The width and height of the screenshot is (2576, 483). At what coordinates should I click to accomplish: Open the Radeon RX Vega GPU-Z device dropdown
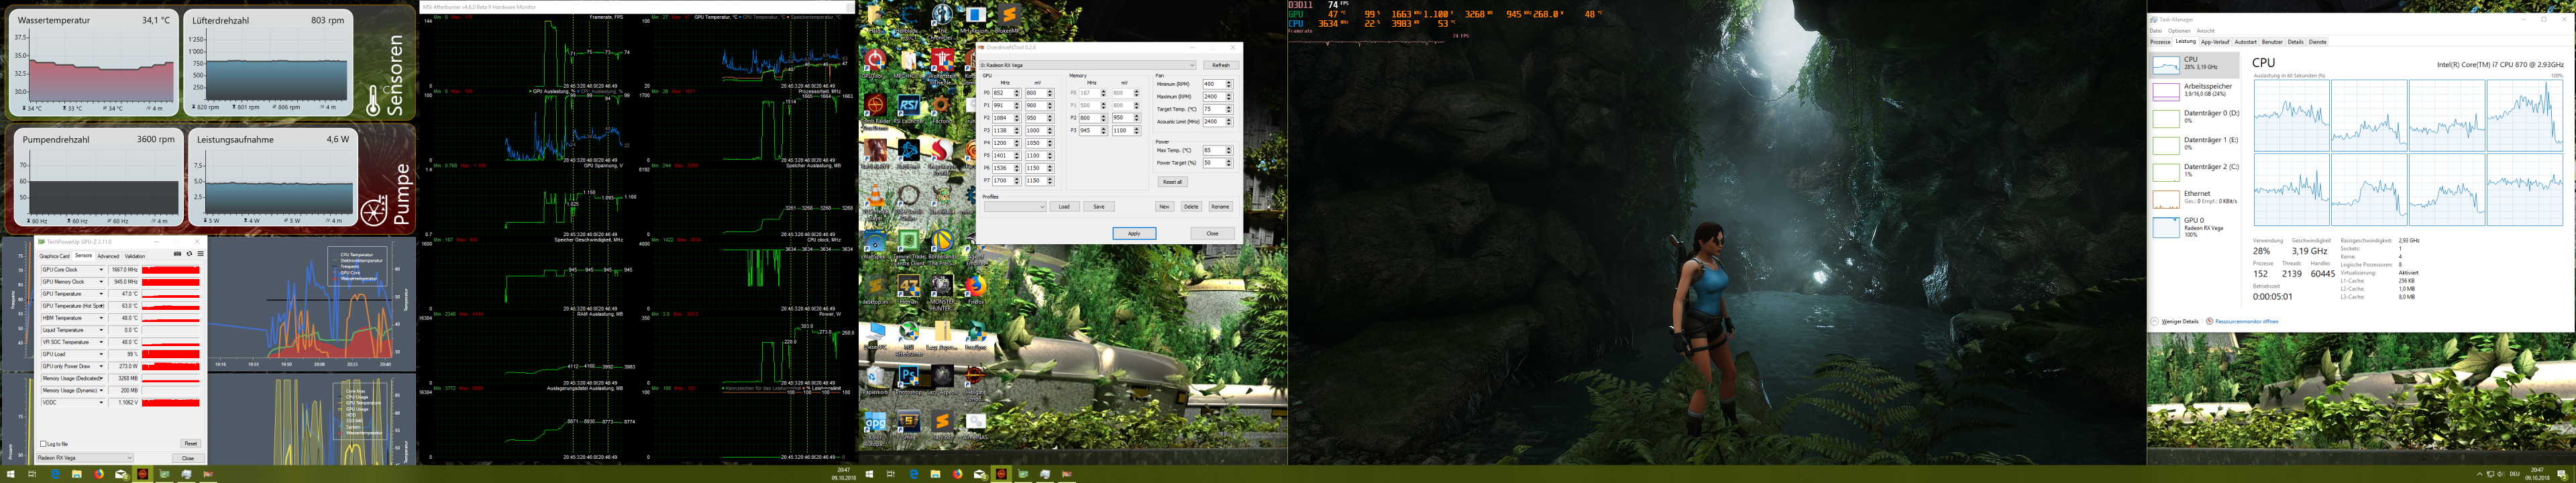click(x=84, y=458)
